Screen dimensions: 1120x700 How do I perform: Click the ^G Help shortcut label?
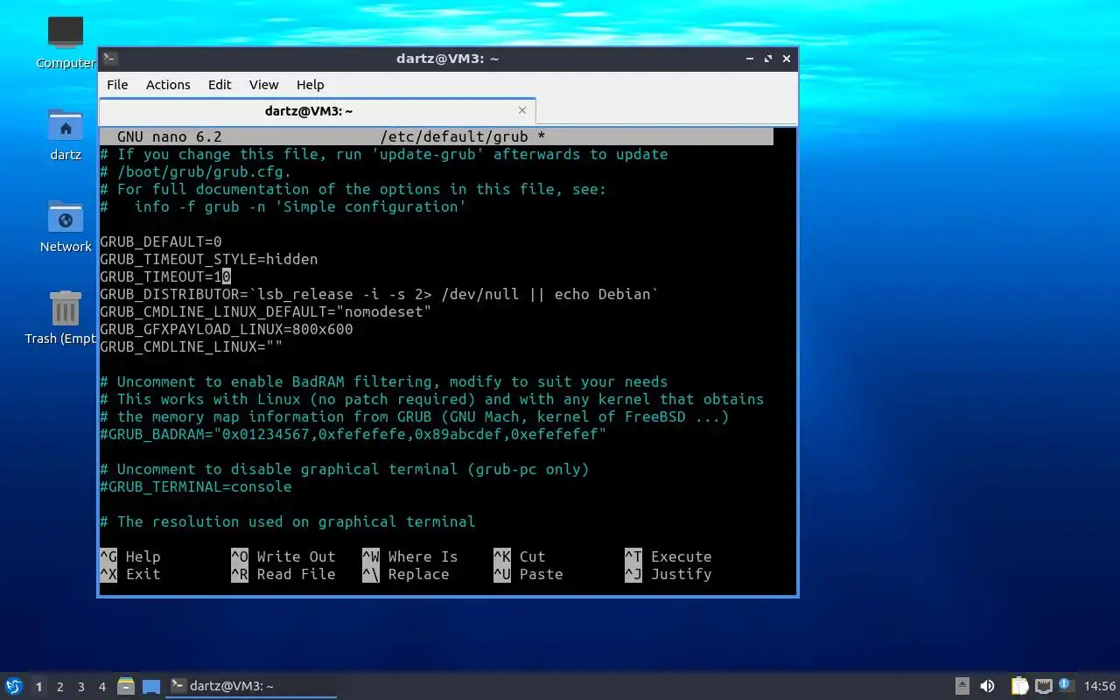pos(130,556)
